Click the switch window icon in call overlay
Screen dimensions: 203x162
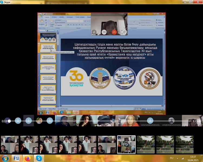(x=124, y=32)
